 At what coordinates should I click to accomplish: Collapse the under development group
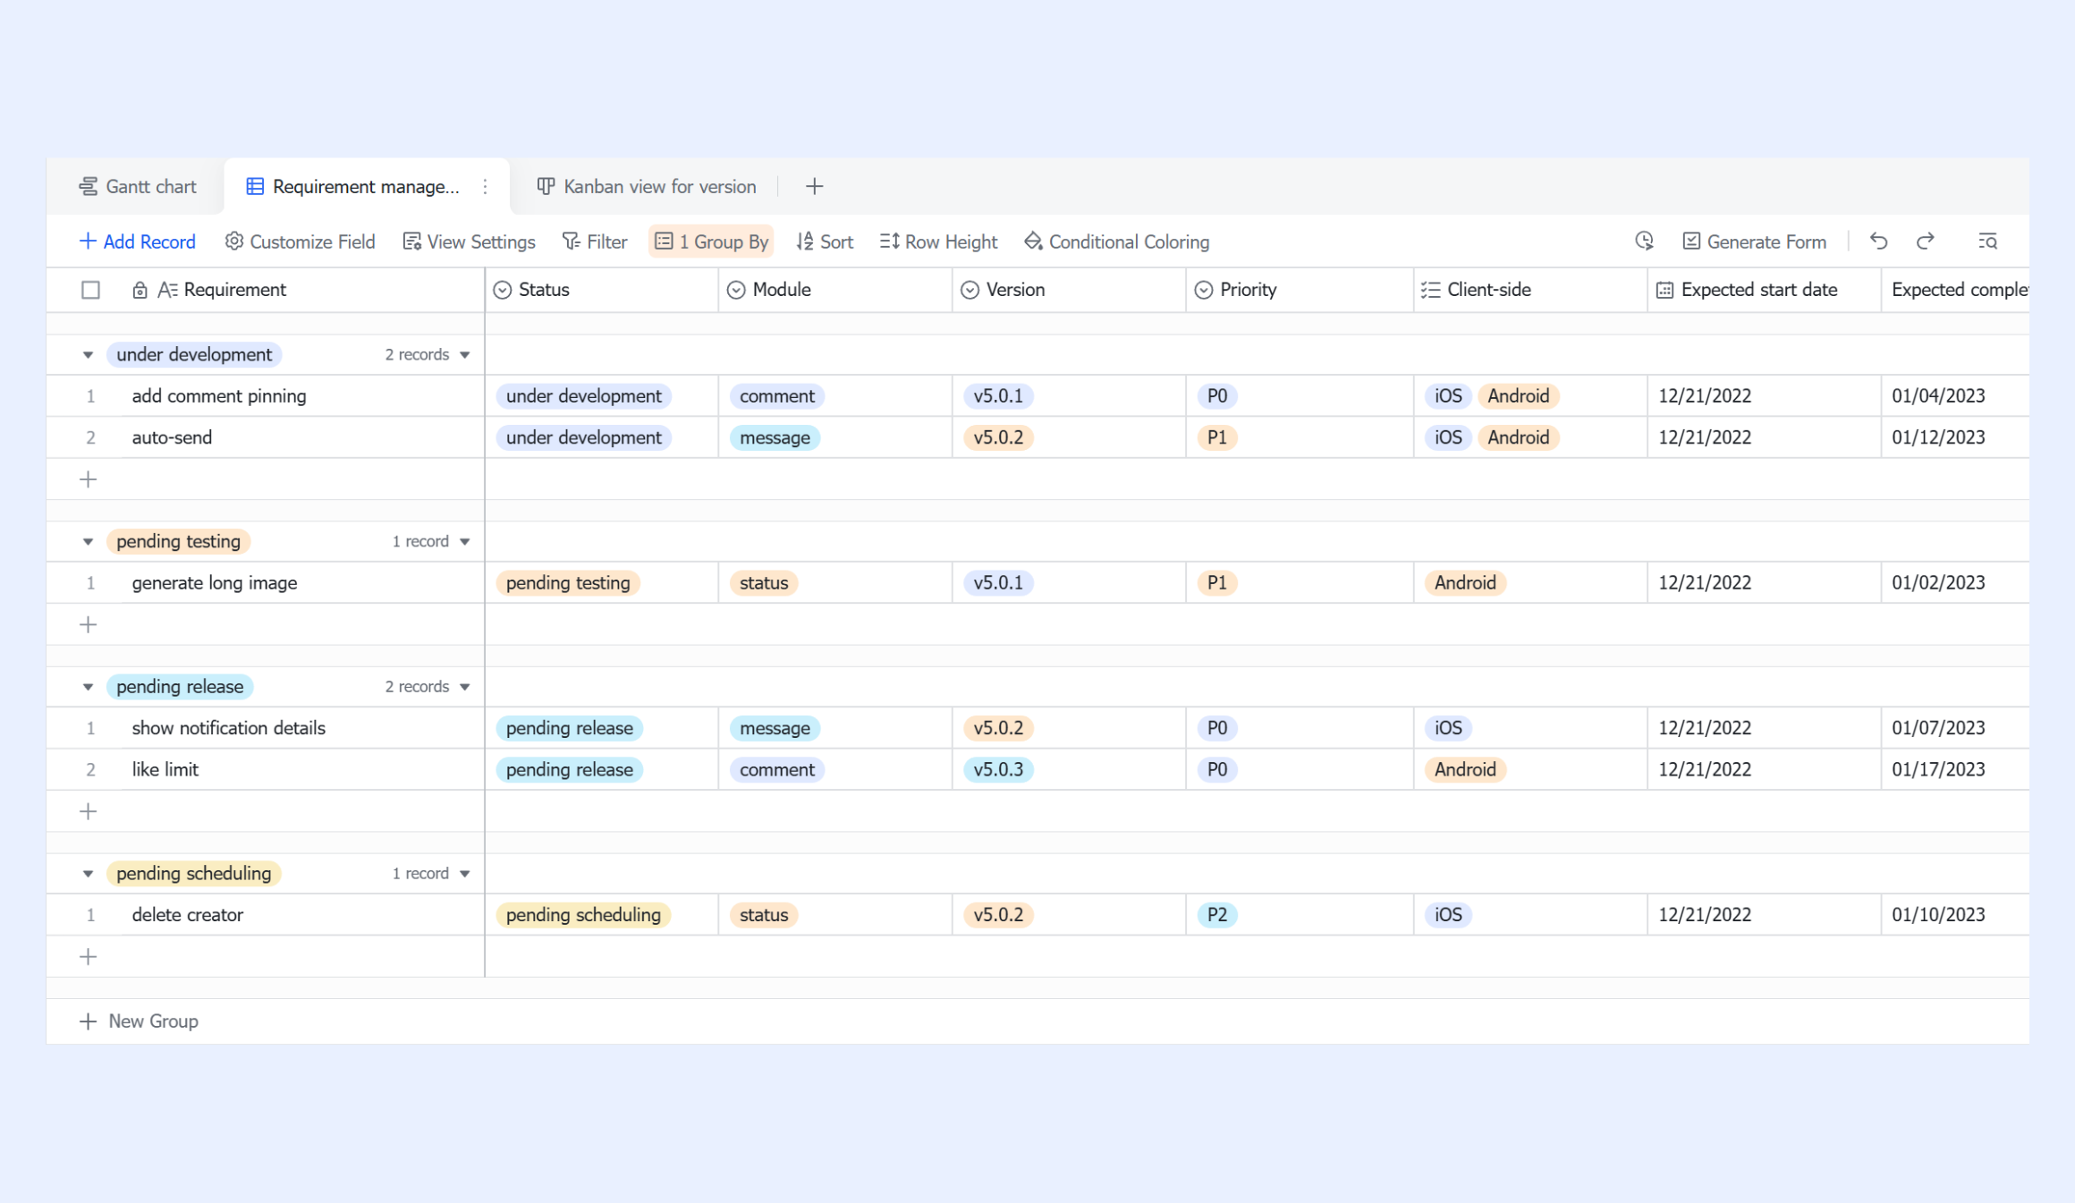[88, 355]
